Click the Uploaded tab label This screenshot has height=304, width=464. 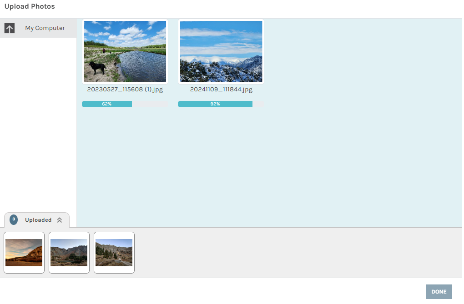[x=38, y=220]
